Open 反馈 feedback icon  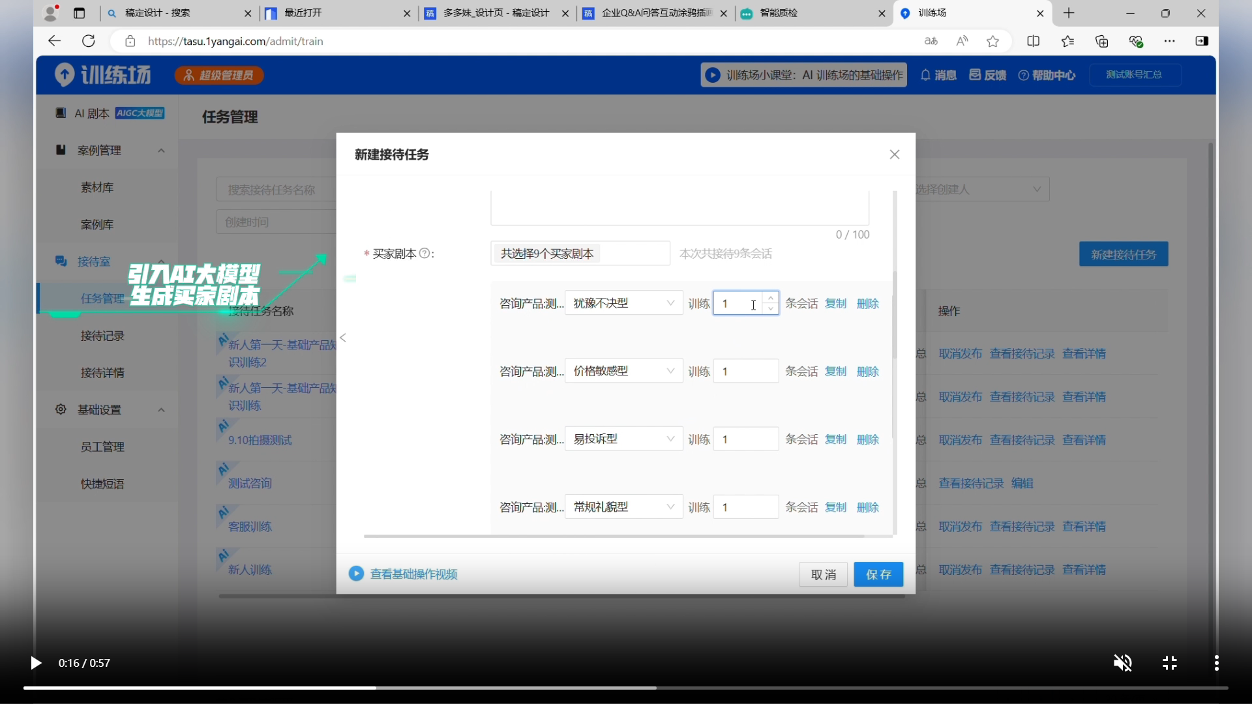tap(987, 75)
